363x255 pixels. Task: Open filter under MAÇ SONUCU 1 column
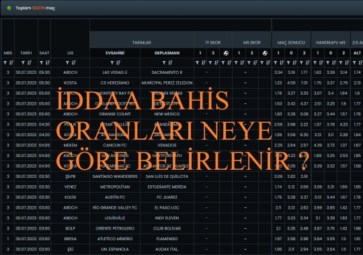click(276, 62)
